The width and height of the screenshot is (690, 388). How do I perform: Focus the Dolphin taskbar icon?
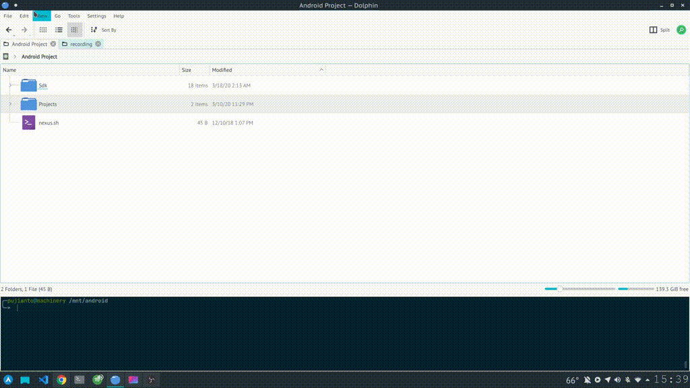[115, 380]
